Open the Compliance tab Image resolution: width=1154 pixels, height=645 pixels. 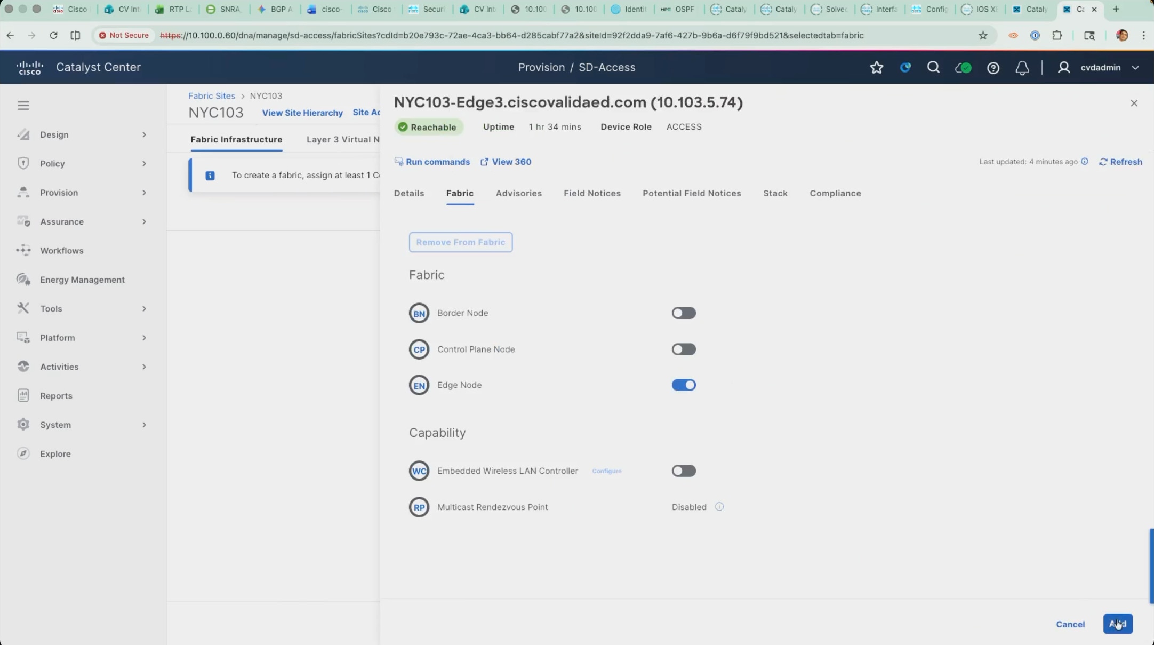(835, 193)
